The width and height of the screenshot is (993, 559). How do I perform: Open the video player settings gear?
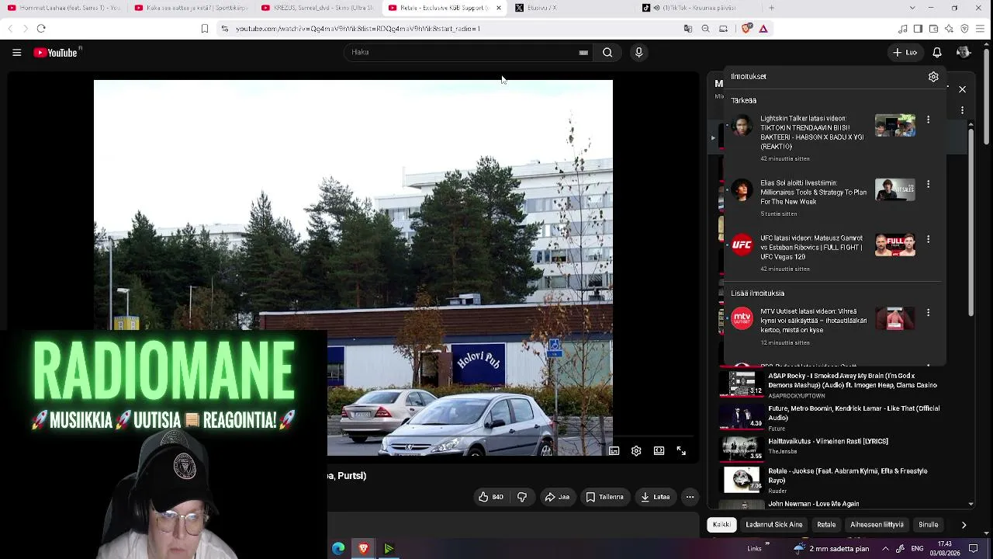coord(636,451)
